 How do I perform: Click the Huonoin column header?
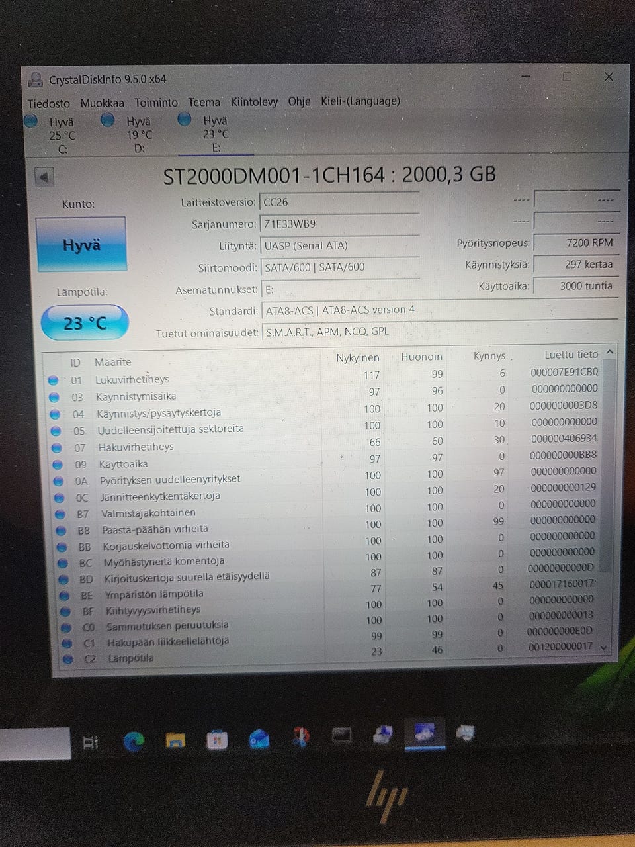(421, 357)
